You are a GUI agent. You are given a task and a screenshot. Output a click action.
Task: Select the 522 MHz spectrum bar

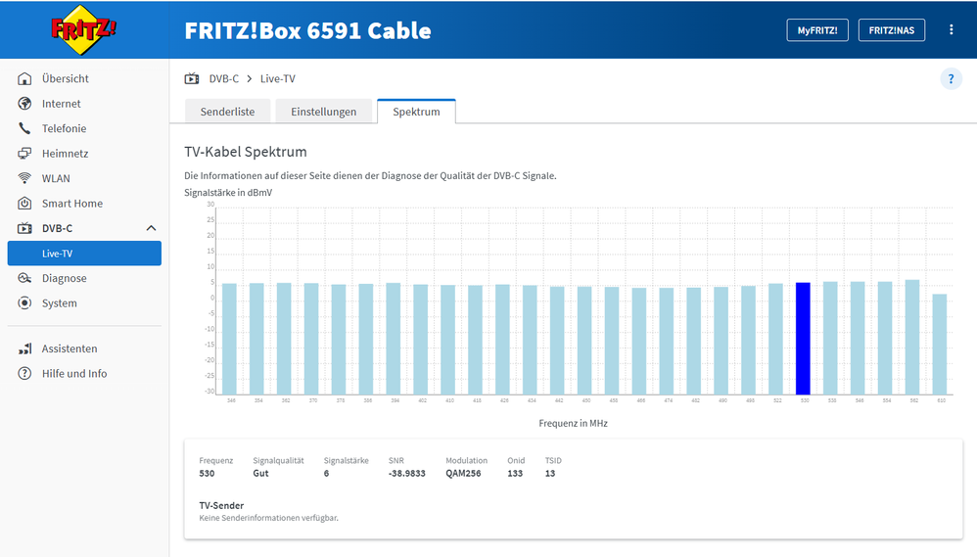tap(775, 340)
